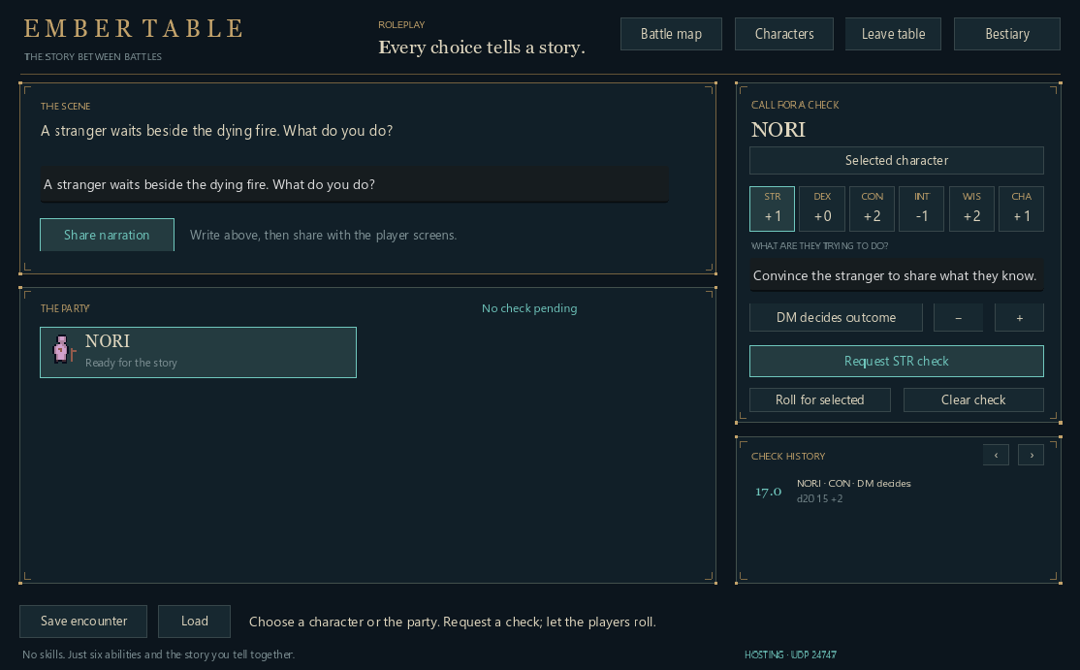Select the STR +1 ability
Screen dimensions: 1080x670
772,208
